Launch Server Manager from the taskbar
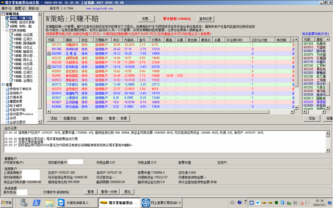 pyautogui.click(x=24, y=203)
